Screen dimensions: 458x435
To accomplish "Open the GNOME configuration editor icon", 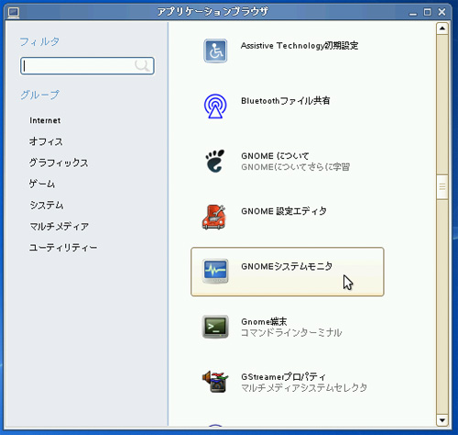I will pyautogui.click(x=214, y=217).
